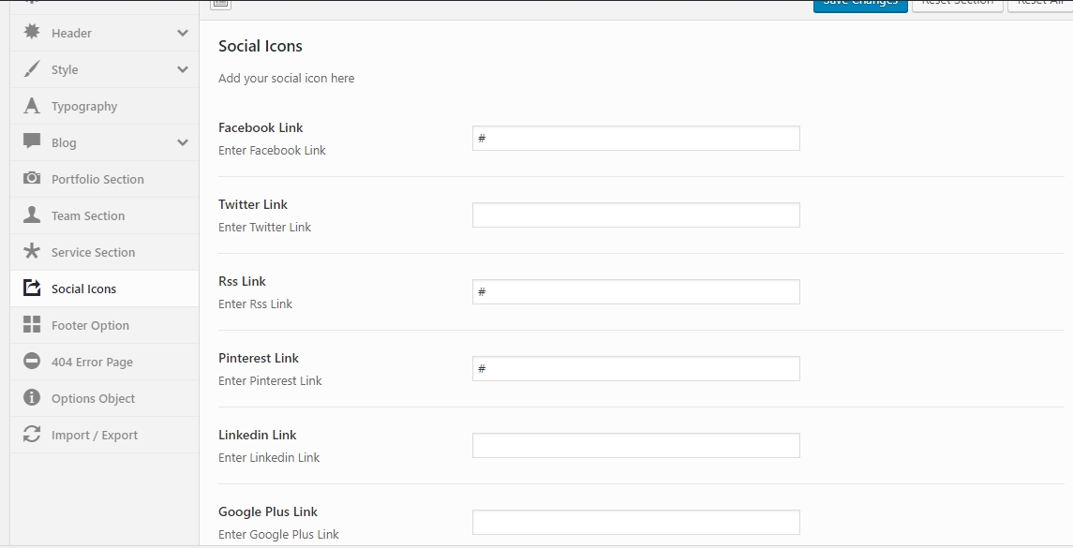Click the Facebook Link input field
Viewport: 1073px width, 548px height.
[635, 139]
